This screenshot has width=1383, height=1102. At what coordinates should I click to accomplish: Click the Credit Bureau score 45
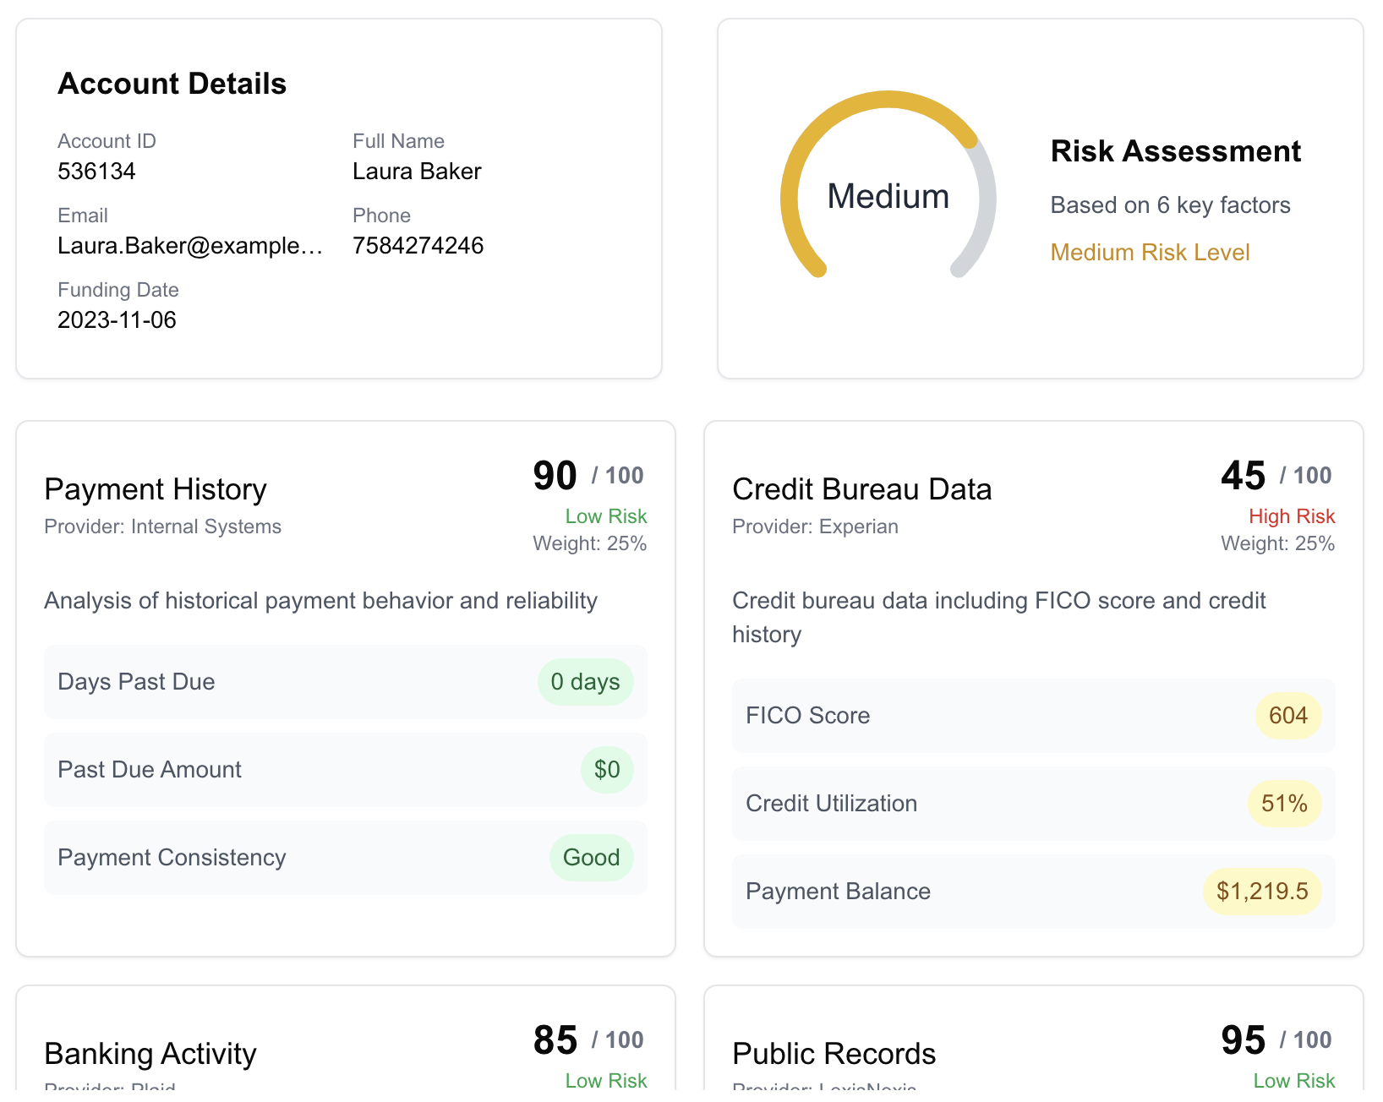tap(1243, 476)
